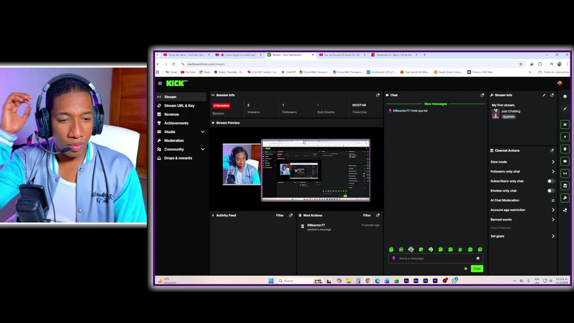Open the hamburger menu next to Kick logo
The height and width of the screenshot is (323, 574).
[160, 83]
